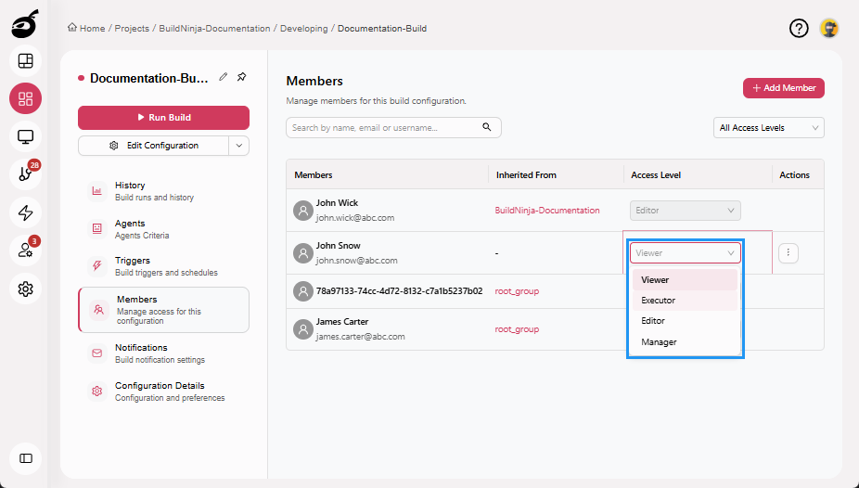Image resolution: width=859 pixels, height=488 pixels.
Task: Click the Members column header
Action: pos(314,174)
